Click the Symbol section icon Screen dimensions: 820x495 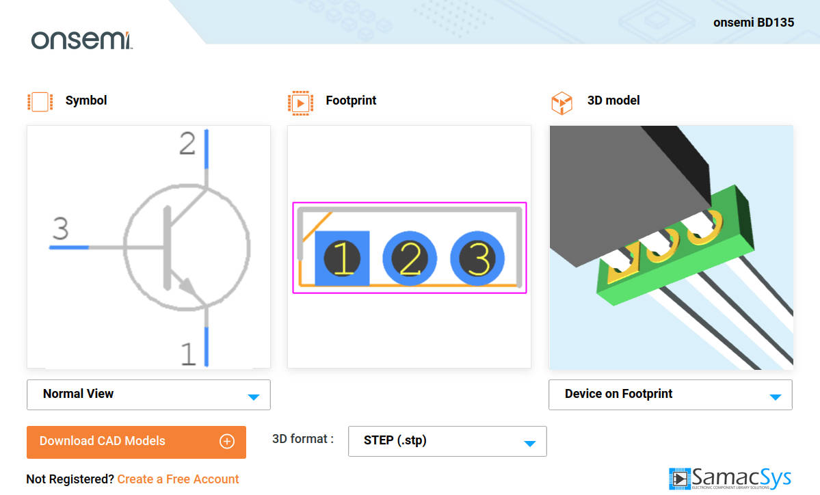click(x=40, y=101)
